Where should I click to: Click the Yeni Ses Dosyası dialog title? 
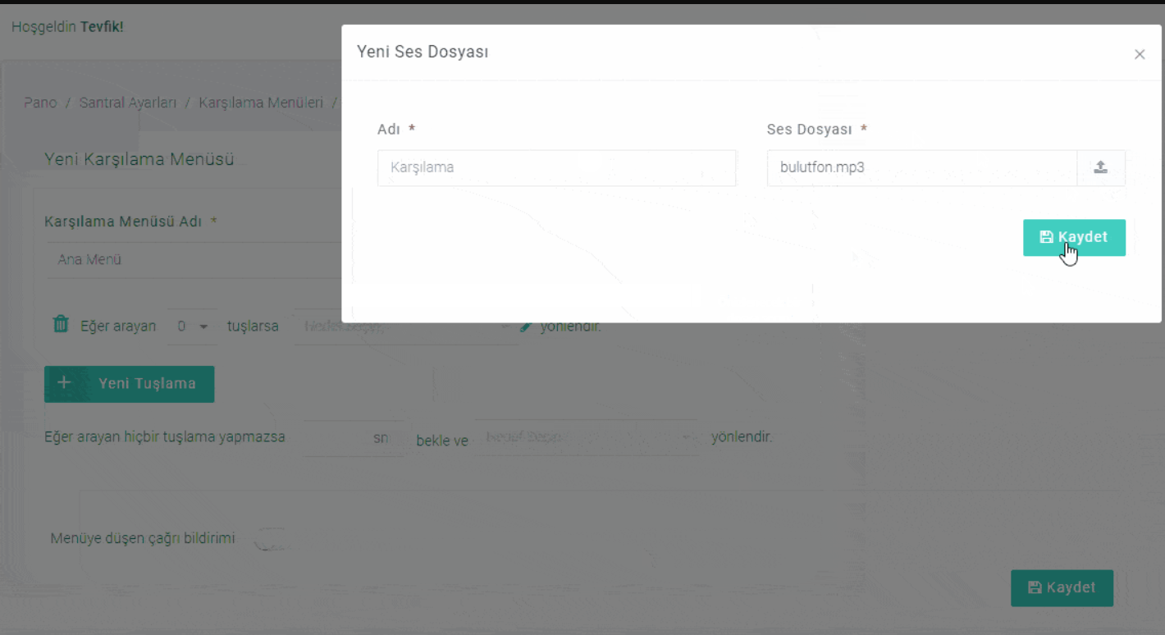point(423,52)
